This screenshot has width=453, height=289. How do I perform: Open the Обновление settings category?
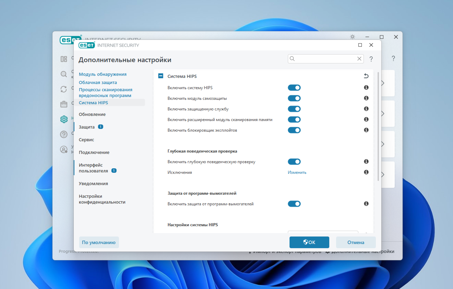coord(92,115)
